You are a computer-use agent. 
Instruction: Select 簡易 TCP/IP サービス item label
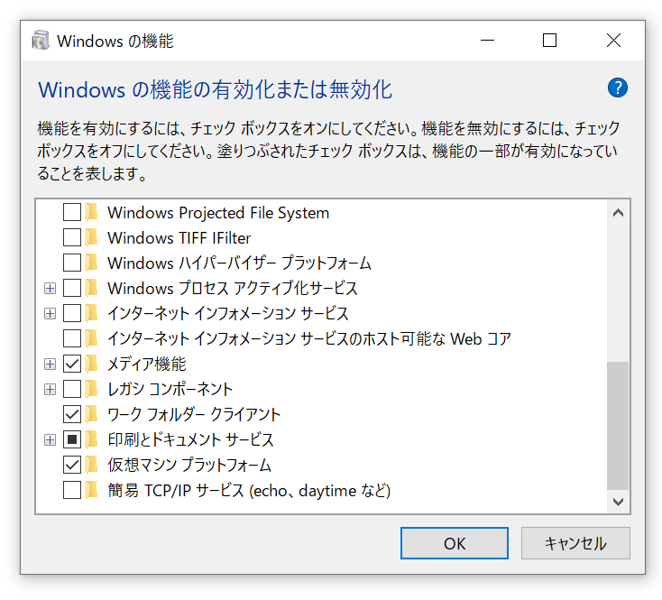(249, 490)
